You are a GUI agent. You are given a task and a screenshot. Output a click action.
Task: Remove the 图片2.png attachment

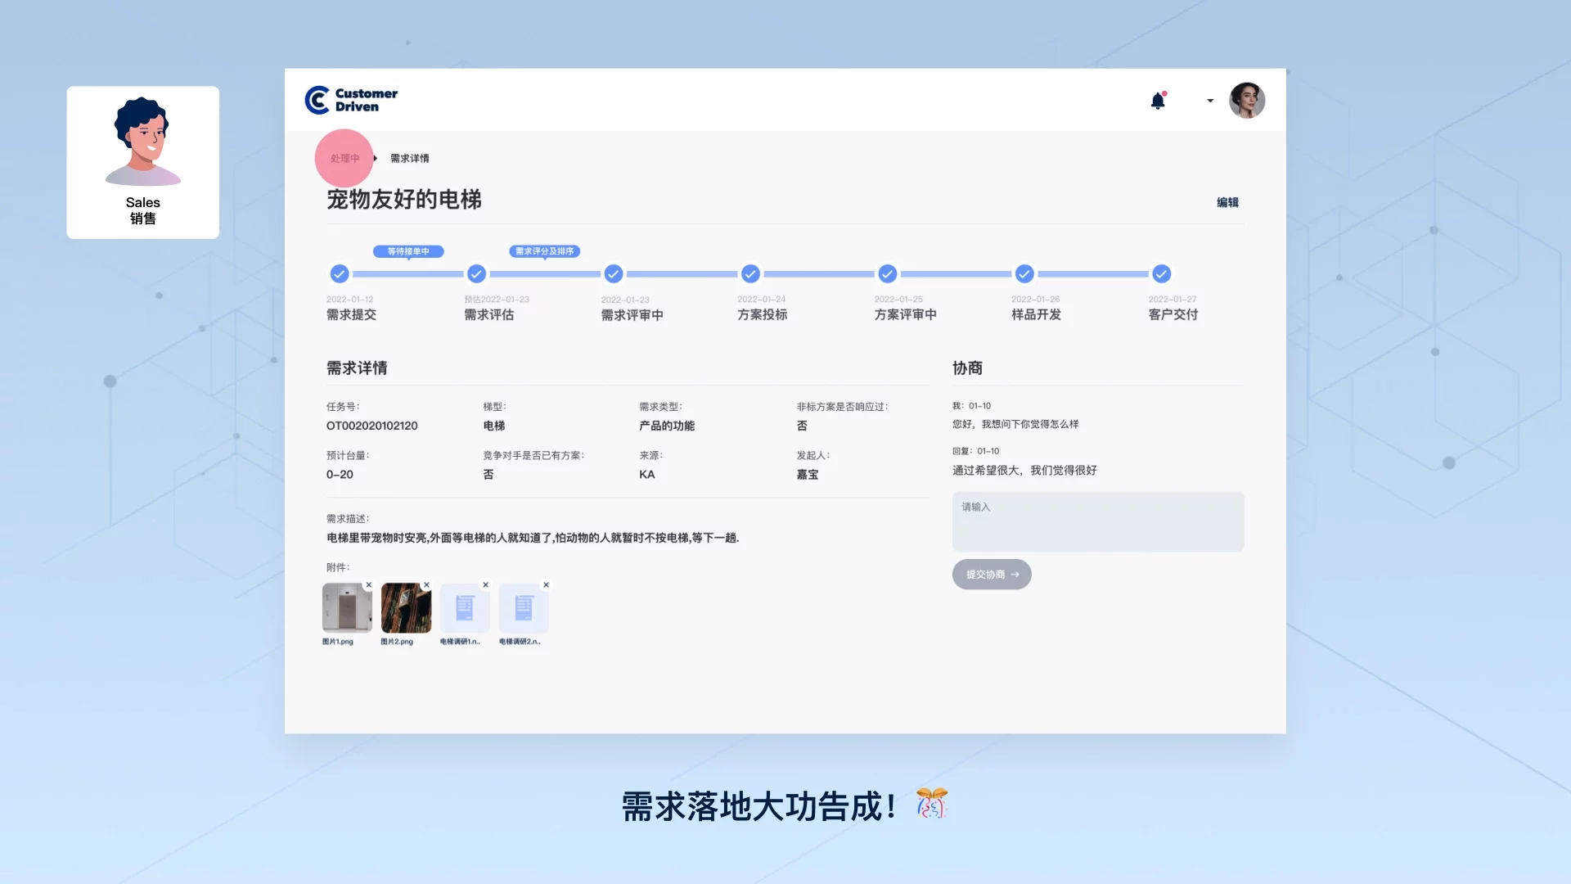(426, 584)
